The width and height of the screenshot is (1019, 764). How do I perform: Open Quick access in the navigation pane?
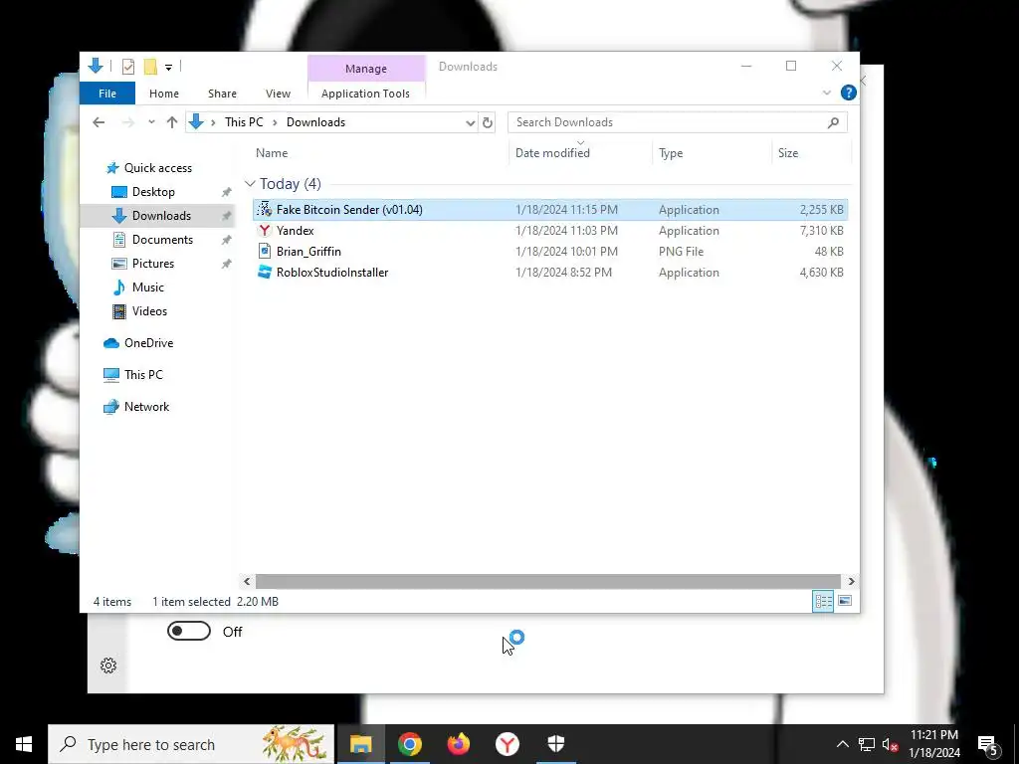[158, 167]
